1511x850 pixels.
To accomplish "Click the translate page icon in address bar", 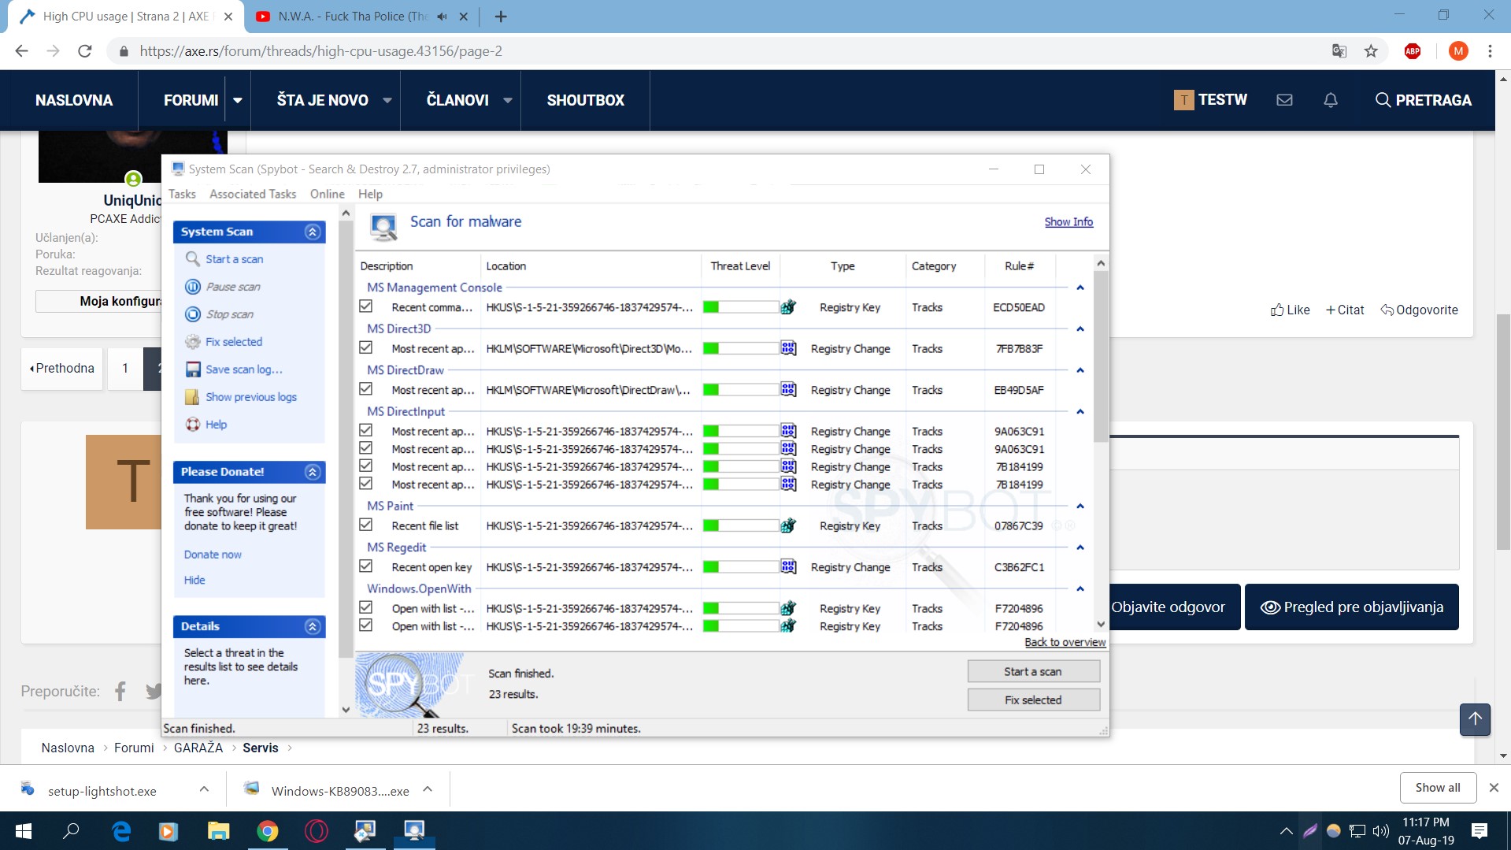I will point(1339,51).
